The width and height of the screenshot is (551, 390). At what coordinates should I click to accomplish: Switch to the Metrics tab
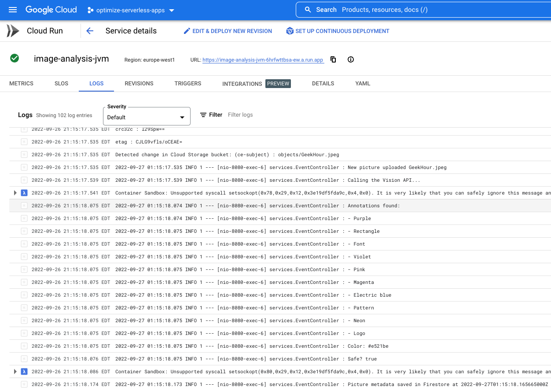(21, 84)
